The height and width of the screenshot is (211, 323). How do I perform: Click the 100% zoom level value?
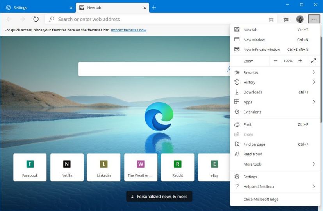coord(288,61)
